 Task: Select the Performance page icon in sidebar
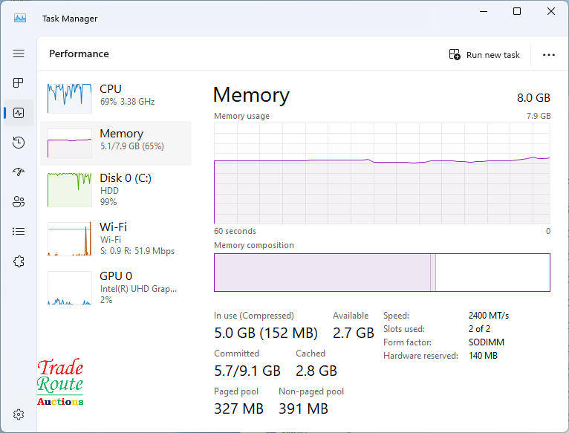[x=19, y=113]
